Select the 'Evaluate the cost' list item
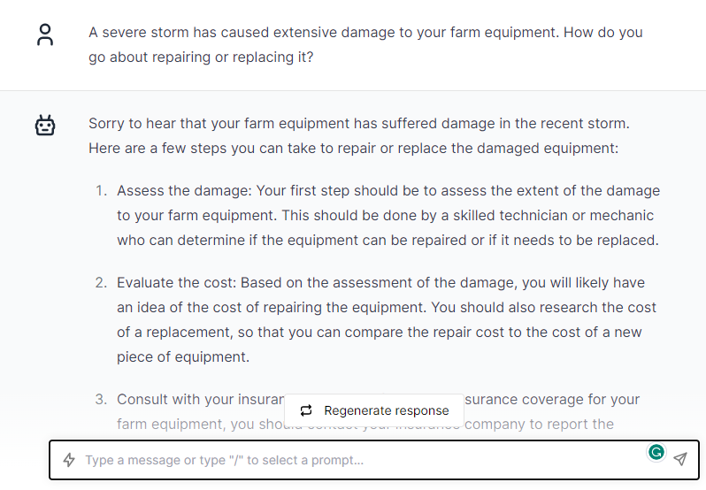Image resolution: width=706 pixels, height=490 pixels. coord(387,319)
